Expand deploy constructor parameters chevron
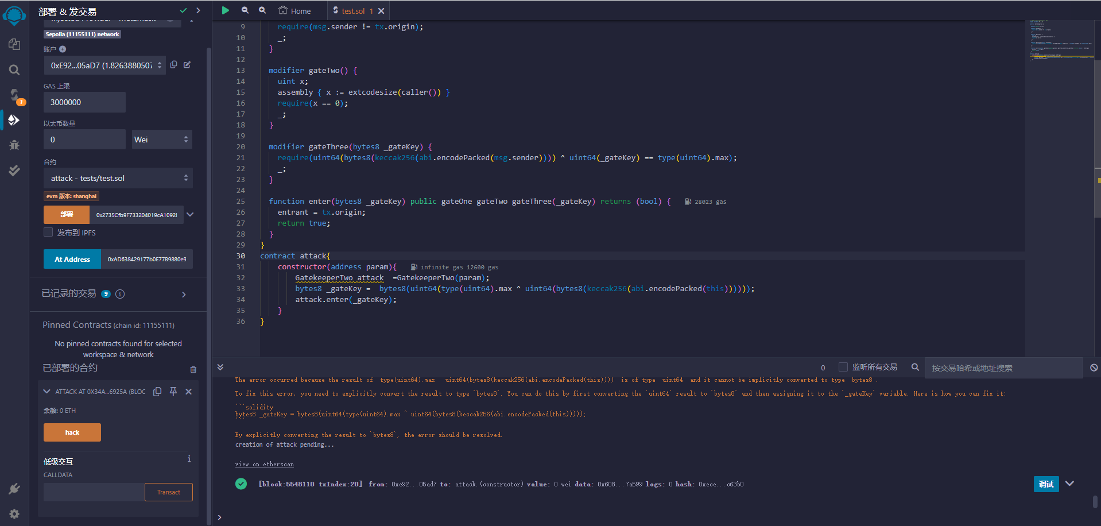This screenshot has width=1101, height=526. pyautogui.click(x=190, y=215)
